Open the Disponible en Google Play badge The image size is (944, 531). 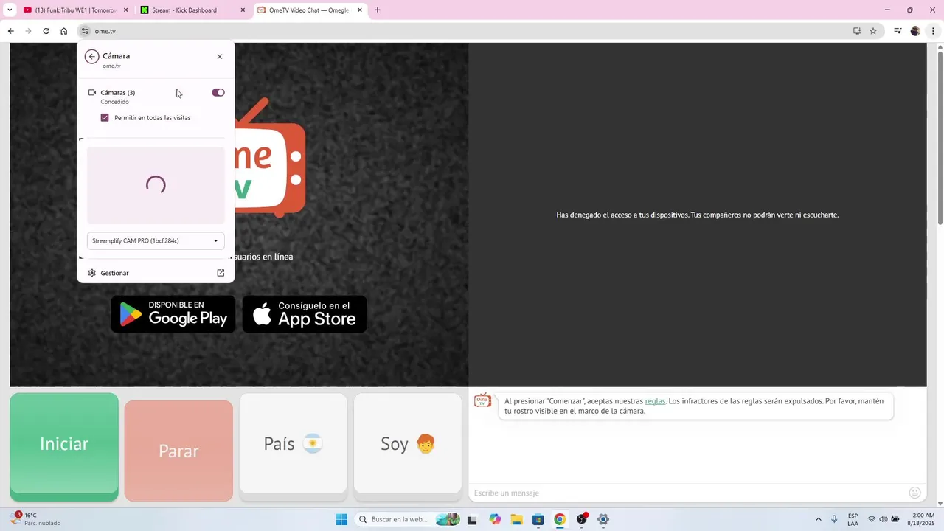pyautogui.click(x=173, y=314)
